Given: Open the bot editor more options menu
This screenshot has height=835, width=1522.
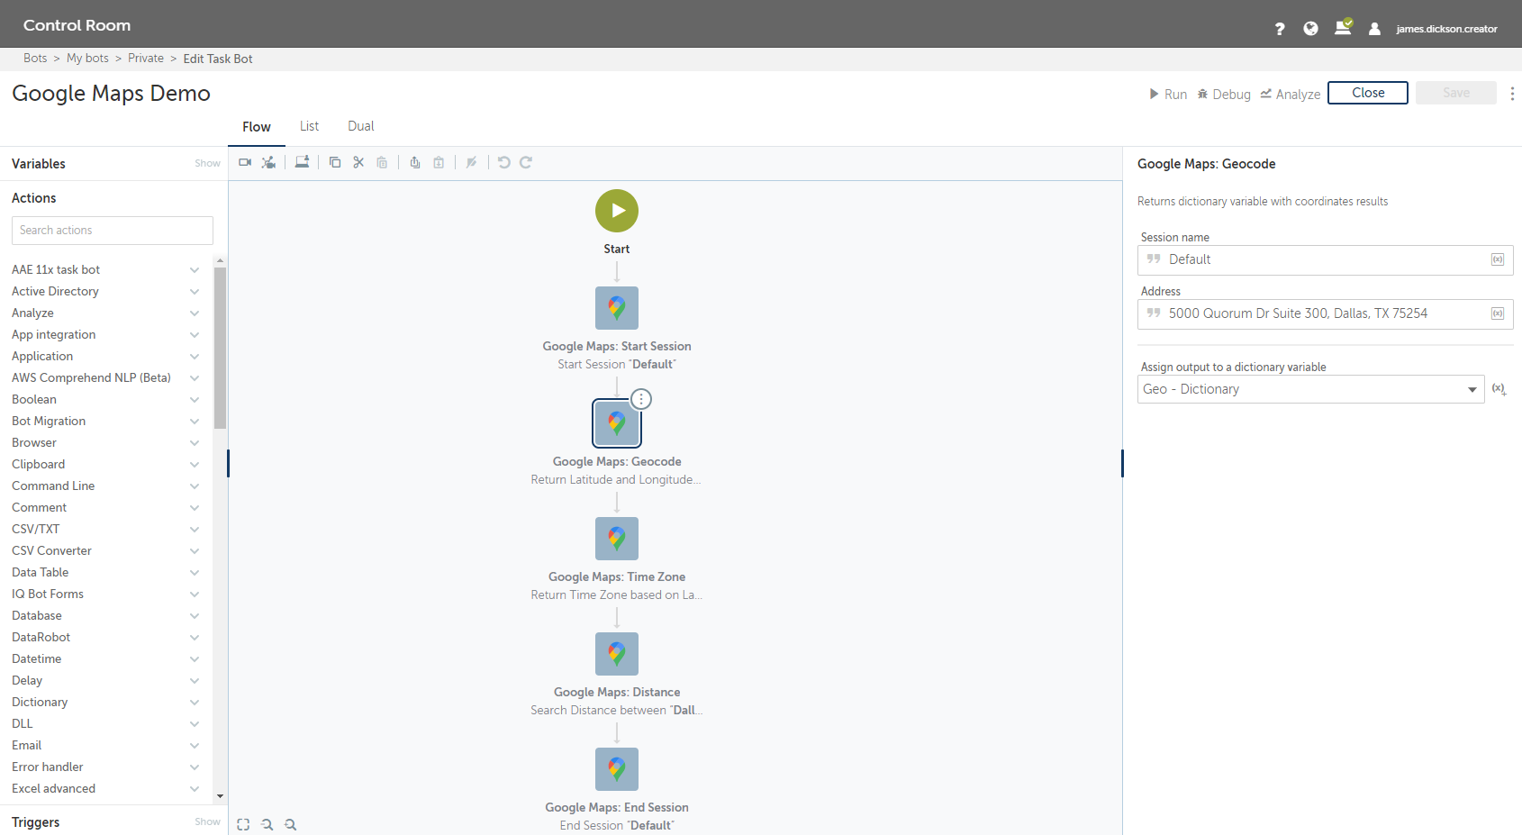Looking at the screenshot, I should [x=1512, y=94].
